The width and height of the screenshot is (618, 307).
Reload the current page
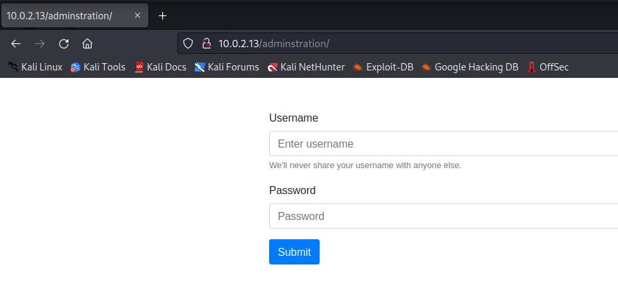64,44
